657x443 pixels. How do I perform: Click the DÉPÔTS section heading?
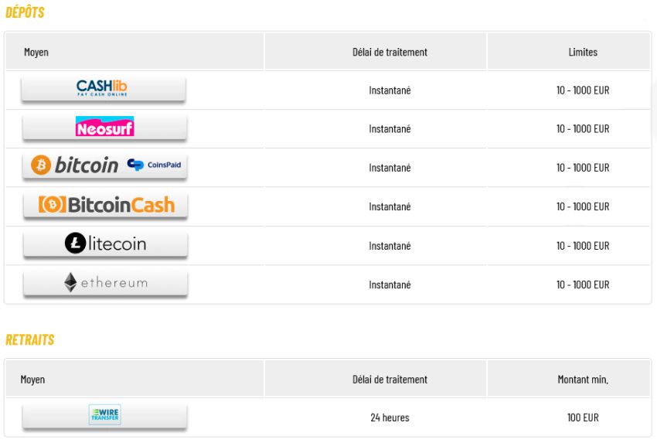coord(25,12)
